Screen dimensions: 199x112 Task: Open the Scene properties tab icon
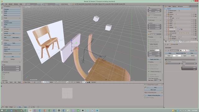pos(173,41)
